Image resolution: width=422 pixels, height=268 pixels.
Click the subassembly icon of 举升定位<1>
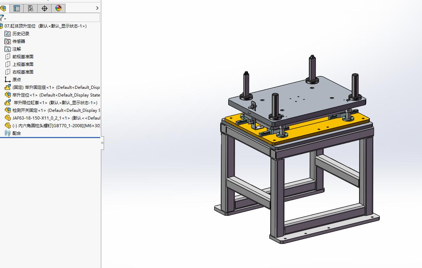point(8,95)
